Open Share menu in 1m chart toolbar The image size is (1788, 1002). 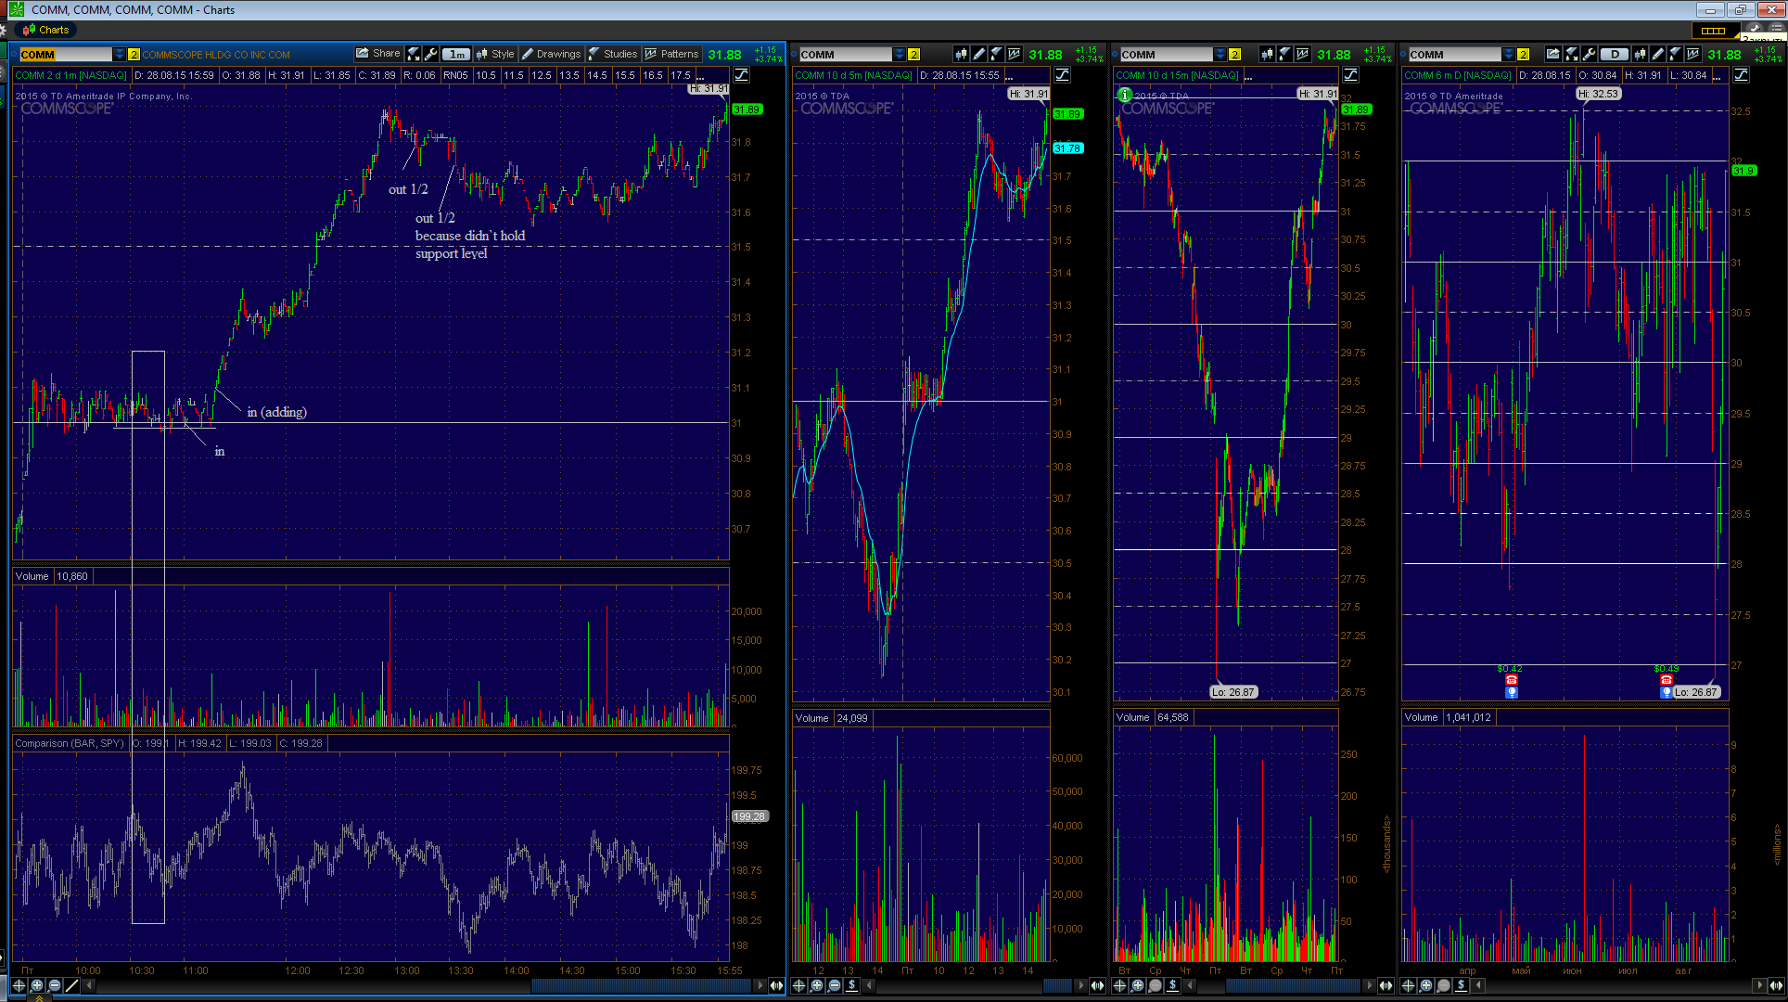tap(377, 54)
